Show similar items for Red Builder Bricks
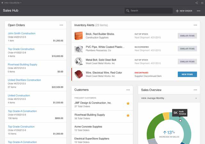 point(187,36)
